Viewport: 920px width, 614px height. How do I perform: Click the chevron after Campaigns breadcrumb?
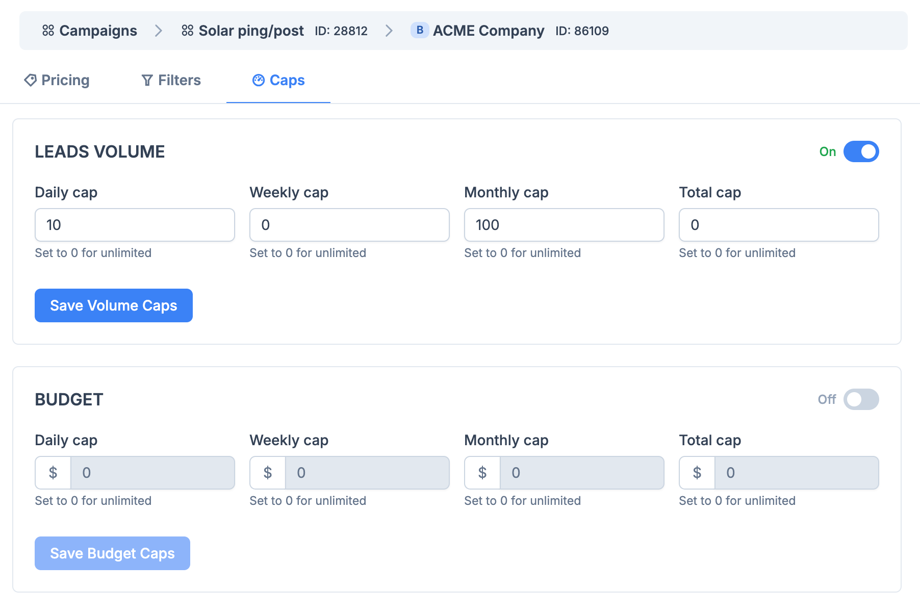159,31
